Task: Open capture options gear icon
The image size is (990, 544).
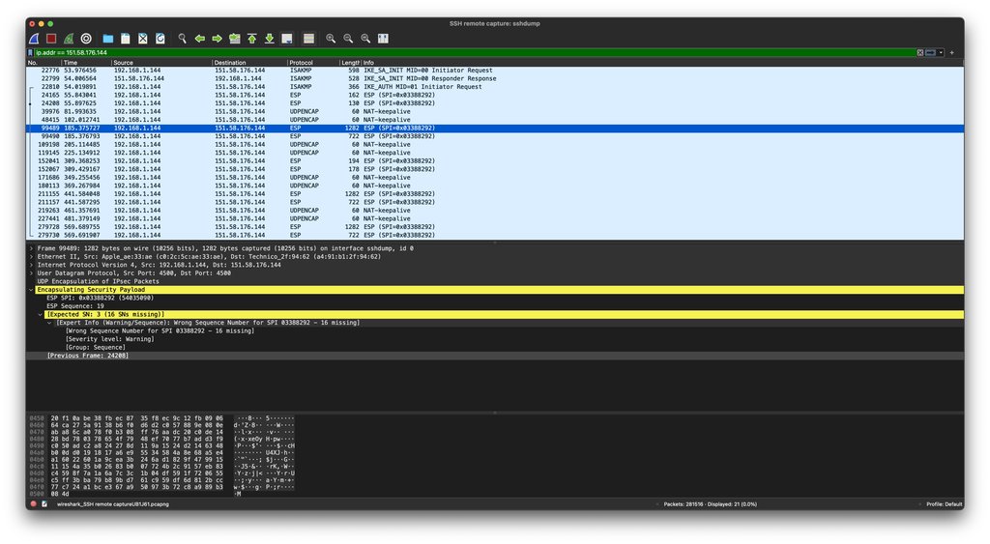Action: (x=86, y=39)
